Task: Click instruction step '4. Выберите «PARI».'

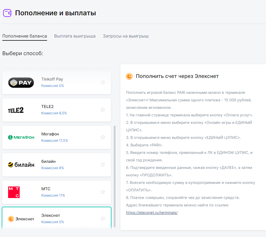Action: [144, 145]
